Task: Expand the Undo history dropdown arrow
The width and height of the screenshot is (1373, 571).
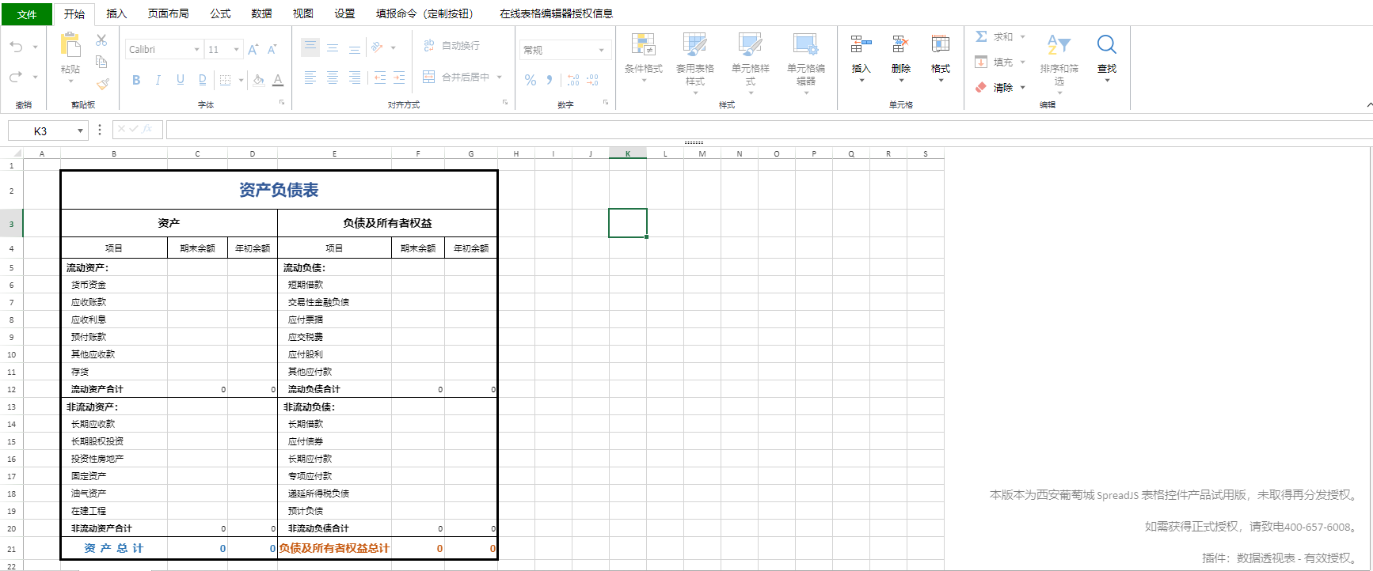Action: tap(35, 47)
